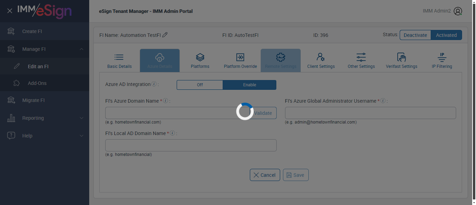Viewport: 476px width, 205px height.
Task: Click the Basic Details list icon
Action: click(x=119, y=57)
